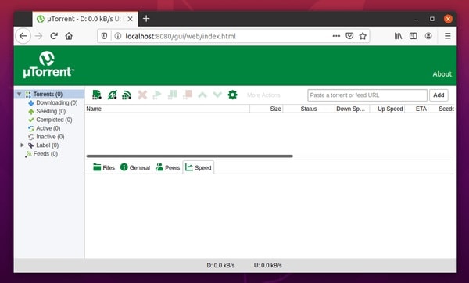Click the torrent list horizontal scrollbar
Viewport: 469px width, 283px height.
[x=189, y=156]
